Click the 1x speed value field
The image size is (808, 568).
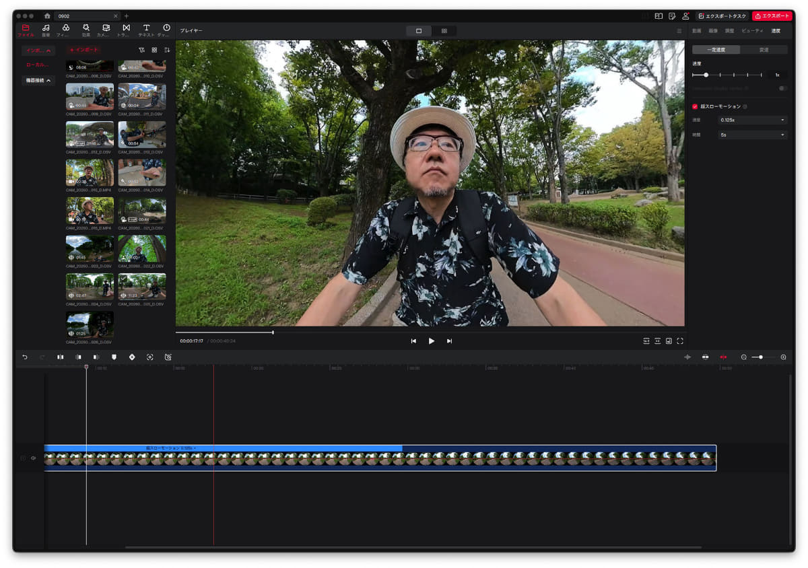[x=777, y=75]
